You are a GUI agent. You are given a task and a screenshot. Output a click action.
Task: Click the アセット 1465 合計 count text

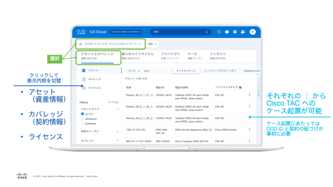(x=136, y=79)
